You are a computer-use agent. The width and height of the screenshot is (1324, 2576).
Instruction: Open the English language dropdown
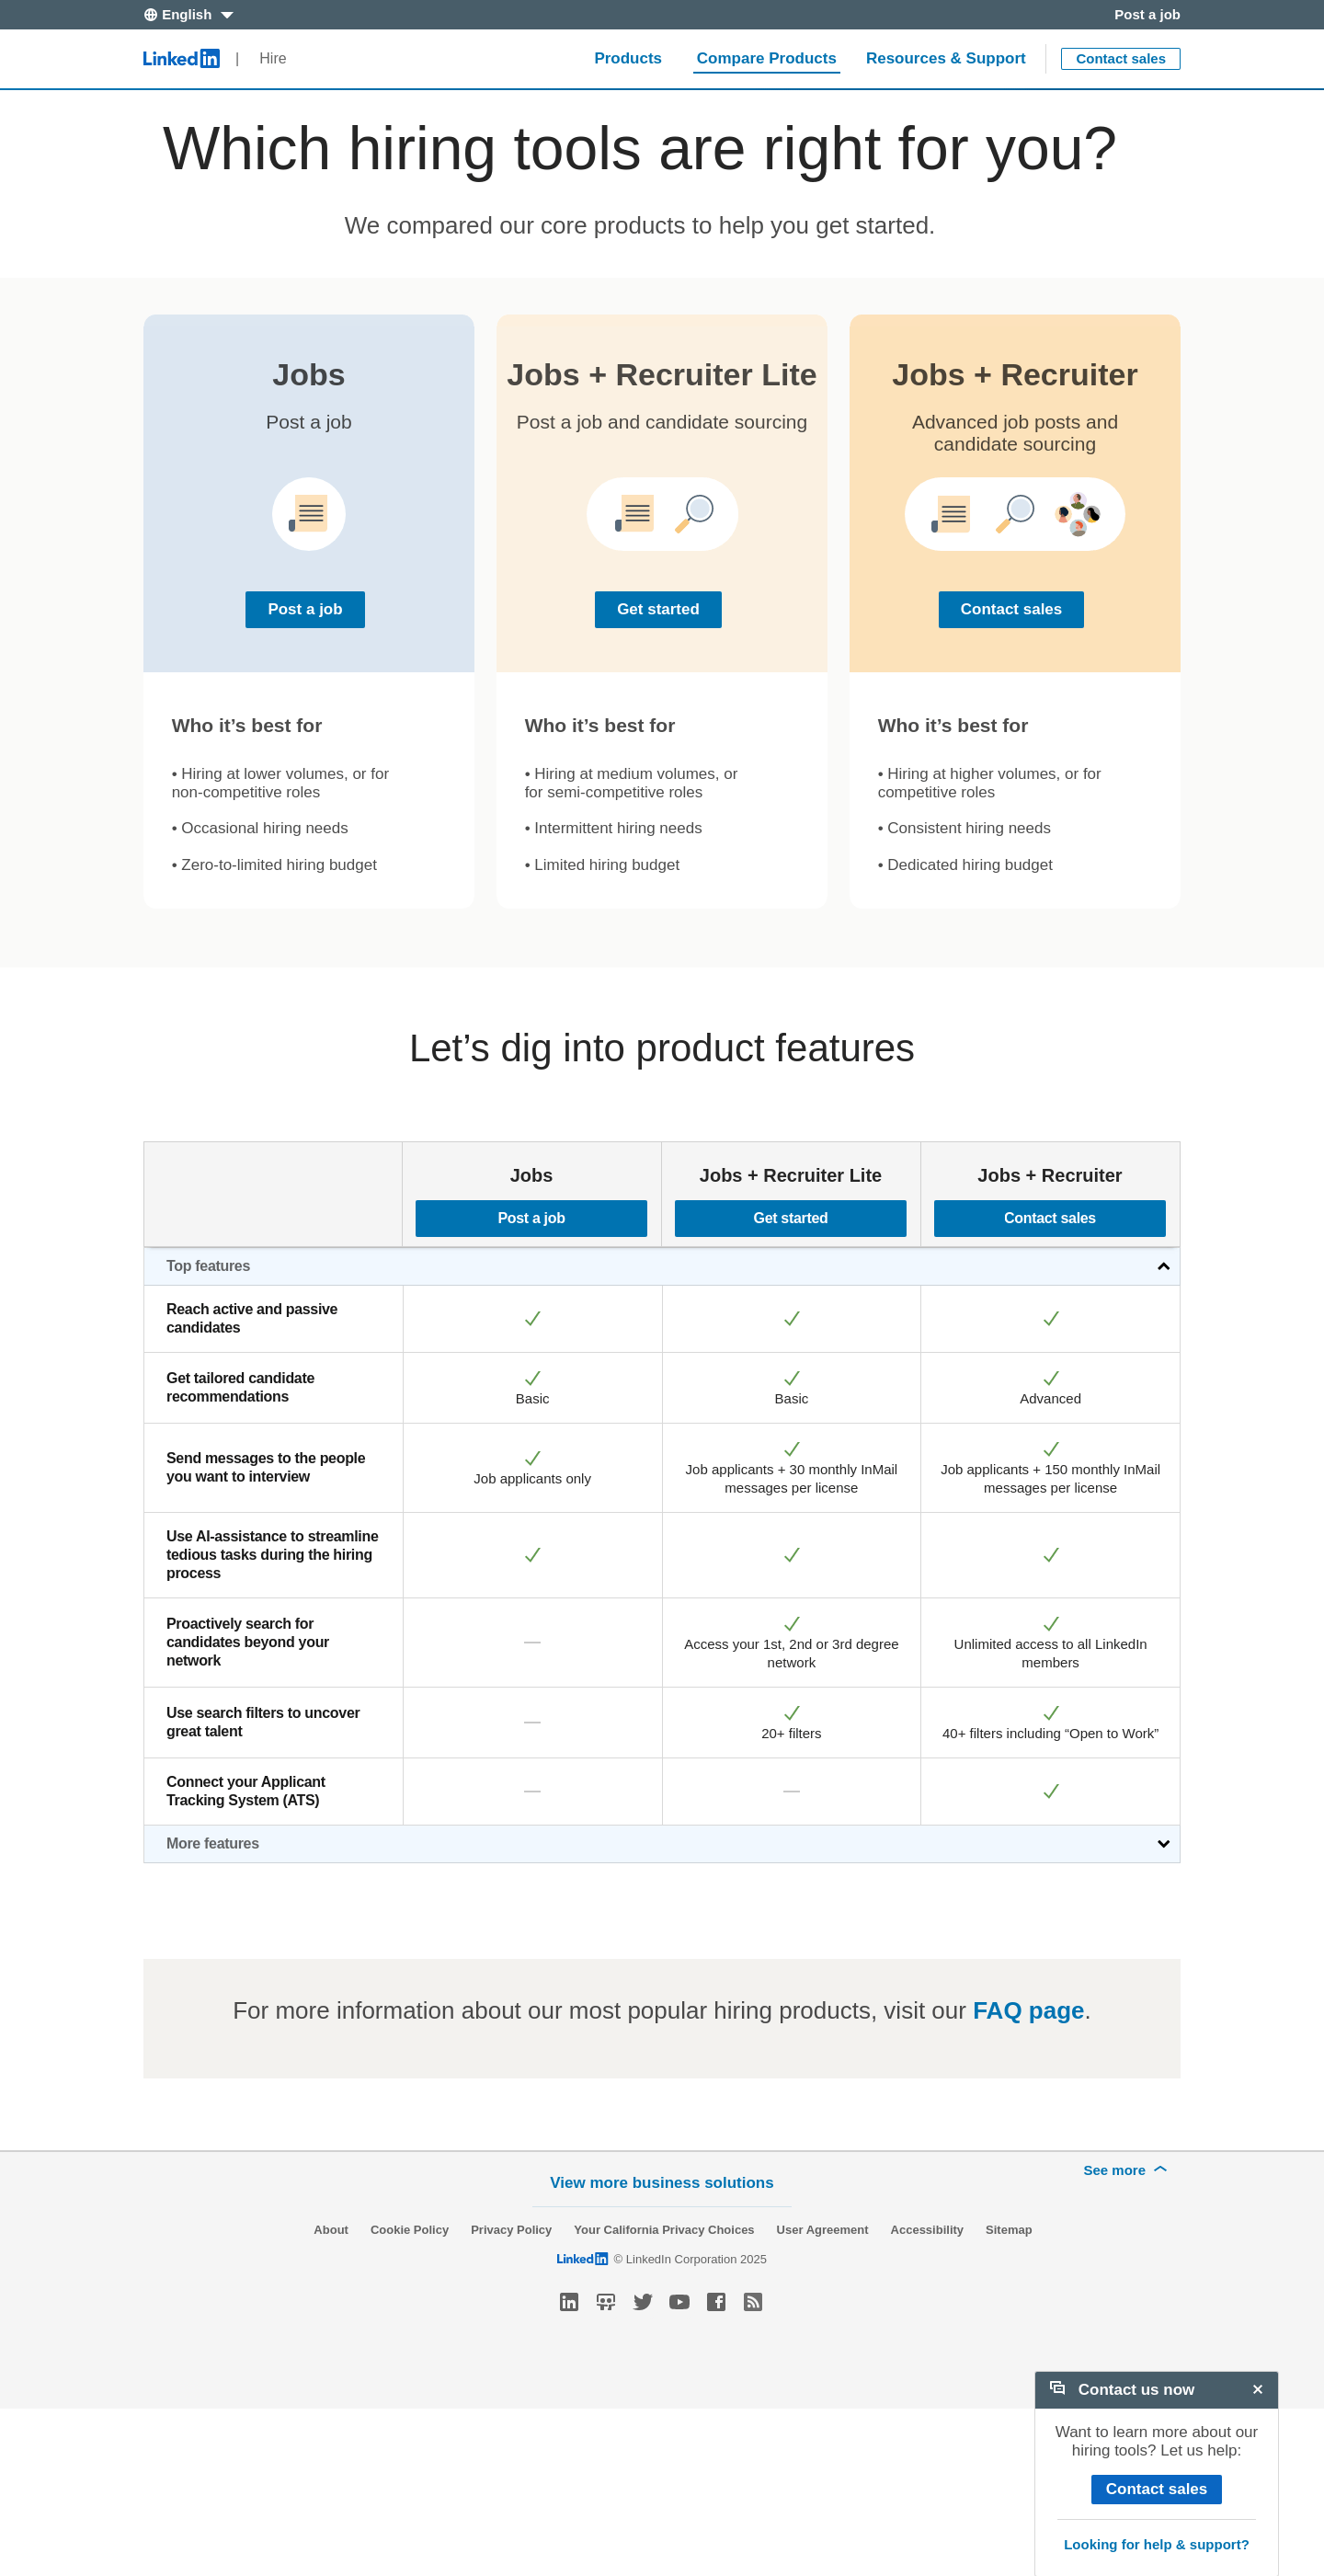pos(188,15)
